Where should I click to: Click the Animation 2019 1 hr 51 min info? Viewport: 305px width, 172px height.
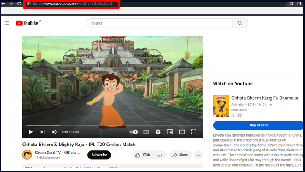251,104
